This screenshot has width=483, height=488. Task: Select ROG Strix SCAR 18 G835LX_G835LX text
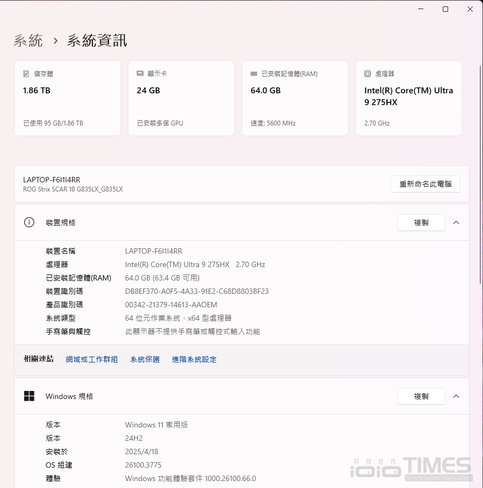[73, 189]
